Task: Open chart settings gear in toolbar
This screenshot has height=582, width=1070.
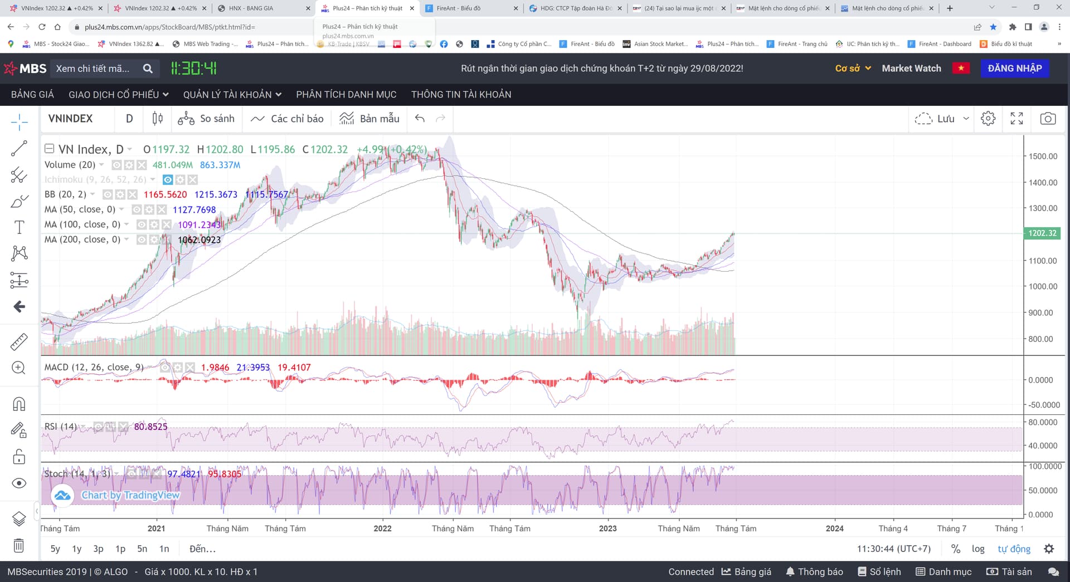Action: click(988, 119)
